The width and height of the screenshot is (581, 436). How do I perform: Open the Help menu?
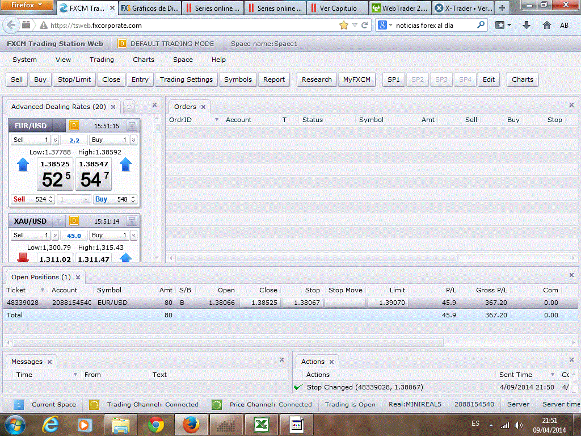pos(218,59)
